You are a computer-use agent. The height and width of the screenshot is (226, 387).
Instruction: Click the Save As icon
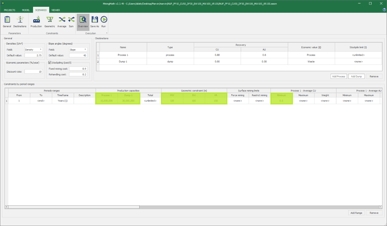point(95,21)
